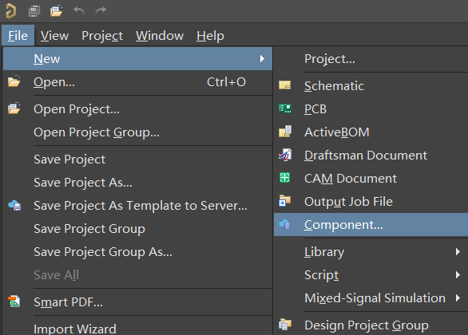Click the Output Job File icon
This screenshot has width=468, height=335.
(285, 201)
